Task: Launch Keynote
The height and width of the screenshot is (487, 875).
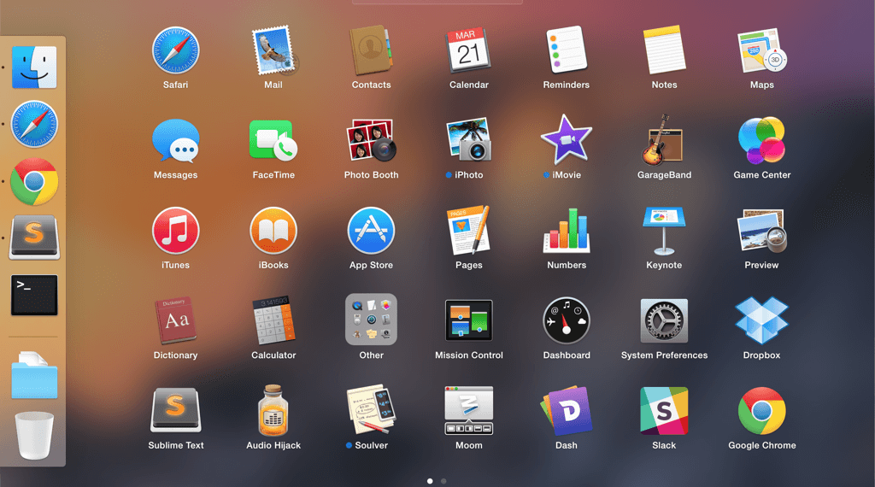Action: 664,231
